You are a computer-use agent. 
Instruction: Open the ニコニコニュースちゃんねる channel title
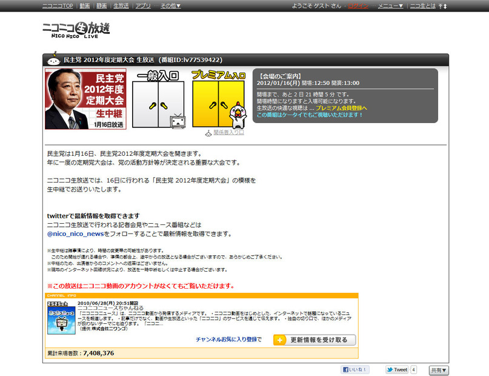click(x=110, y=308)
